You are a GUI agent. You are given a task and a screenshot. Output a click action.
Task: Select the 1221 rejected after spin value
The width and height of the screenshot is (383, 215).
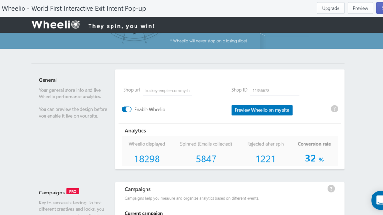pyautogui.click(x=266, y=159)
